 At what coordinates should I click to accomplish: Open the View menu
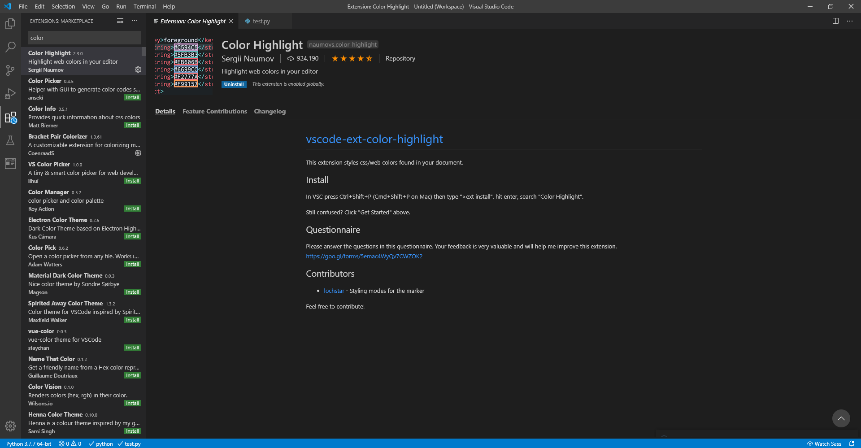[88, 6]
